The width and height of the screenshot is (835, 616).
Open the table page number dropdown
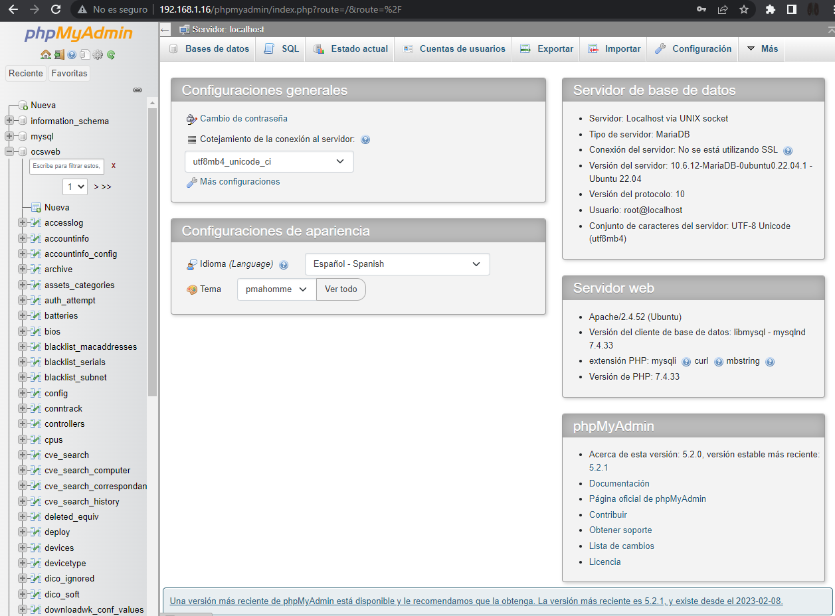[75, 187]
